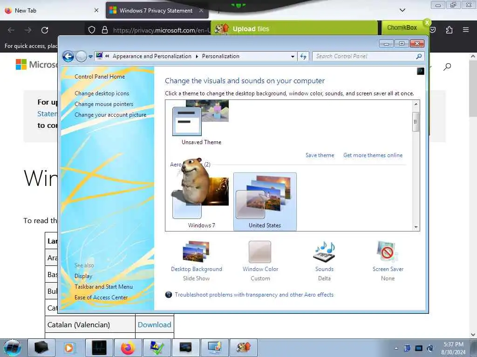Click the theme list scroll up arrow
The image size is (477, 357).
[x=416, y=104]
